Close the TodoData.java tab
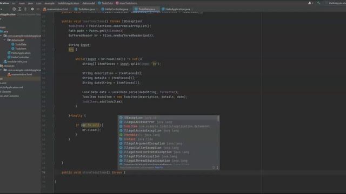 pyautogui.click(x=157, y=9)
